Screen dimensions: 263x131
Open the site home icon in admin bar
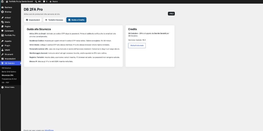tap(7, 2)
